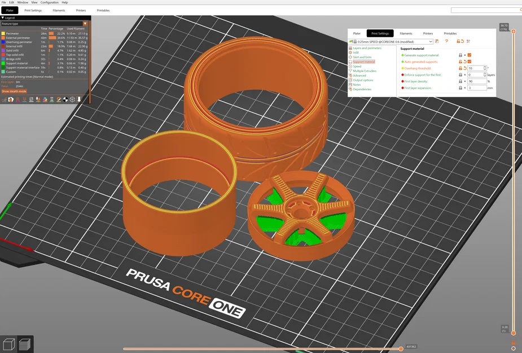Open main Printers tab
This screenshot has width=522, height=353.
(x=81, y=10)
